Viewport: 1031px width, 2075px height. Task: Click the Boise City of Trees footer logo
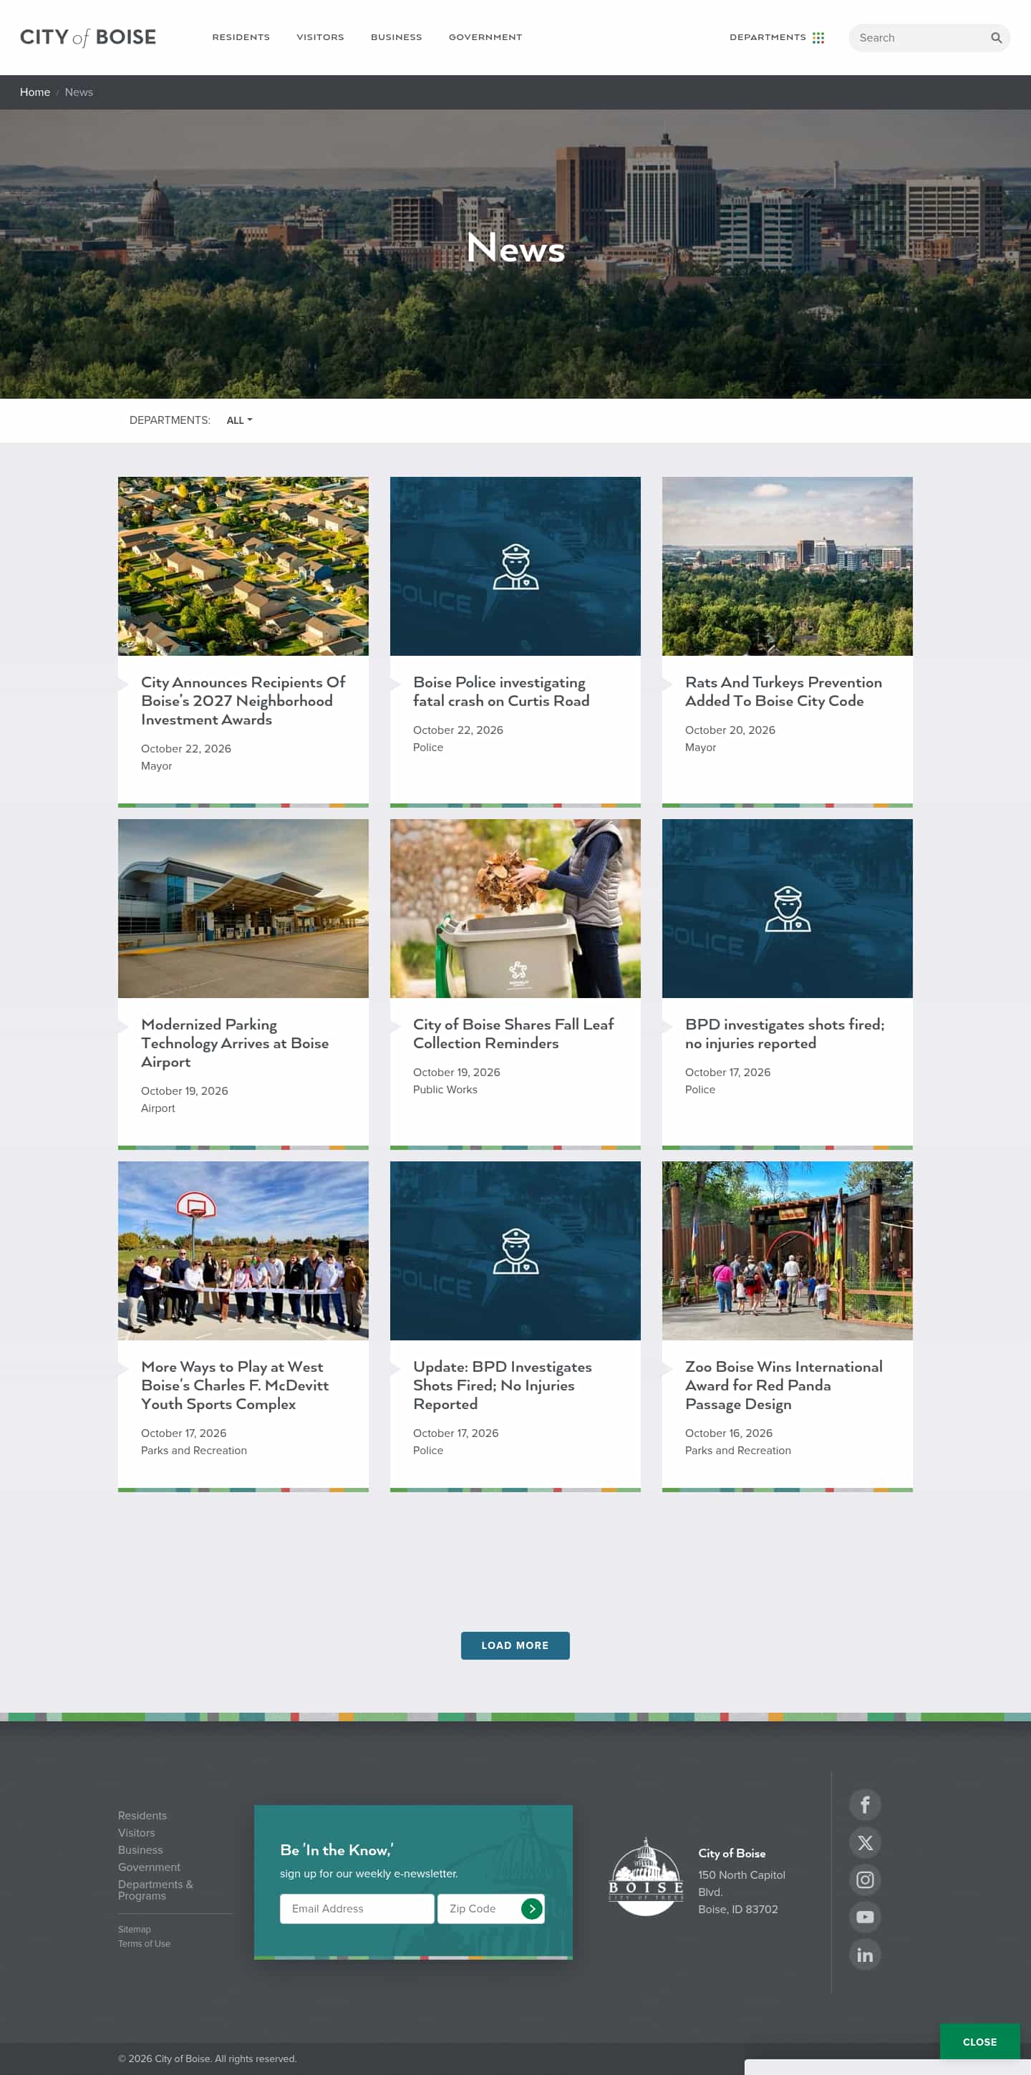646,1876
